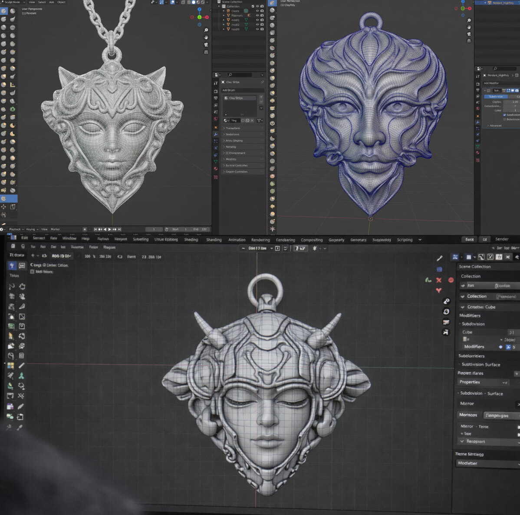This screenshot has height=515, width=520.
Task: Expand mod1 row in outliner
Action: tap(224, 20)
